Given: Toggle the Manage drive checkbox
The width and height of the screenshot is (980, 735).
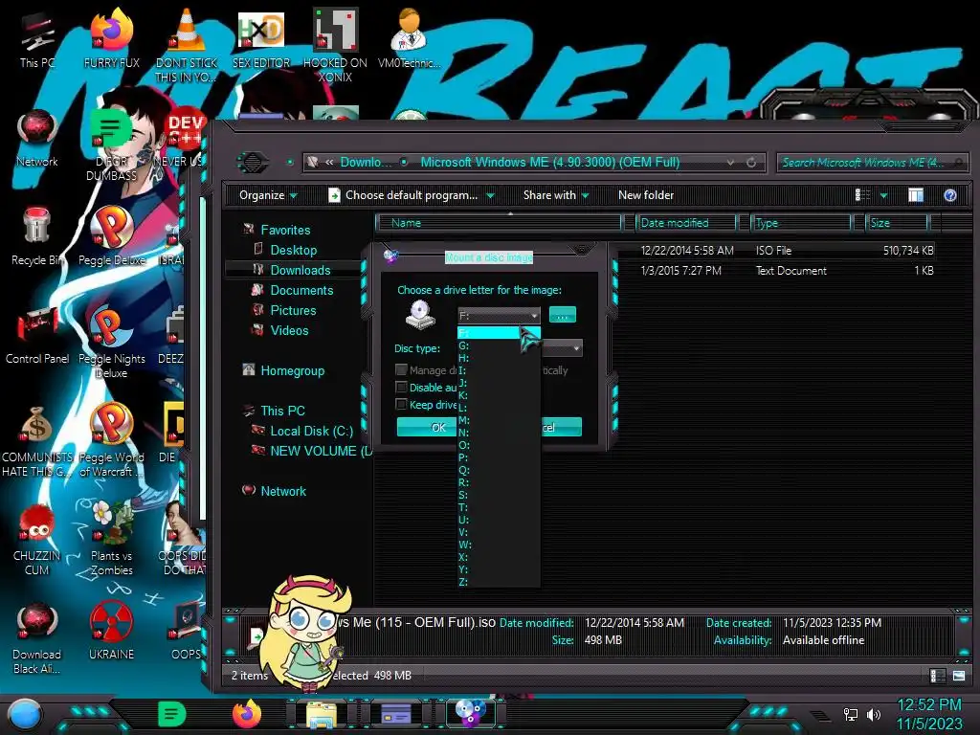Looking at the screenshot, I should point(402,370).
